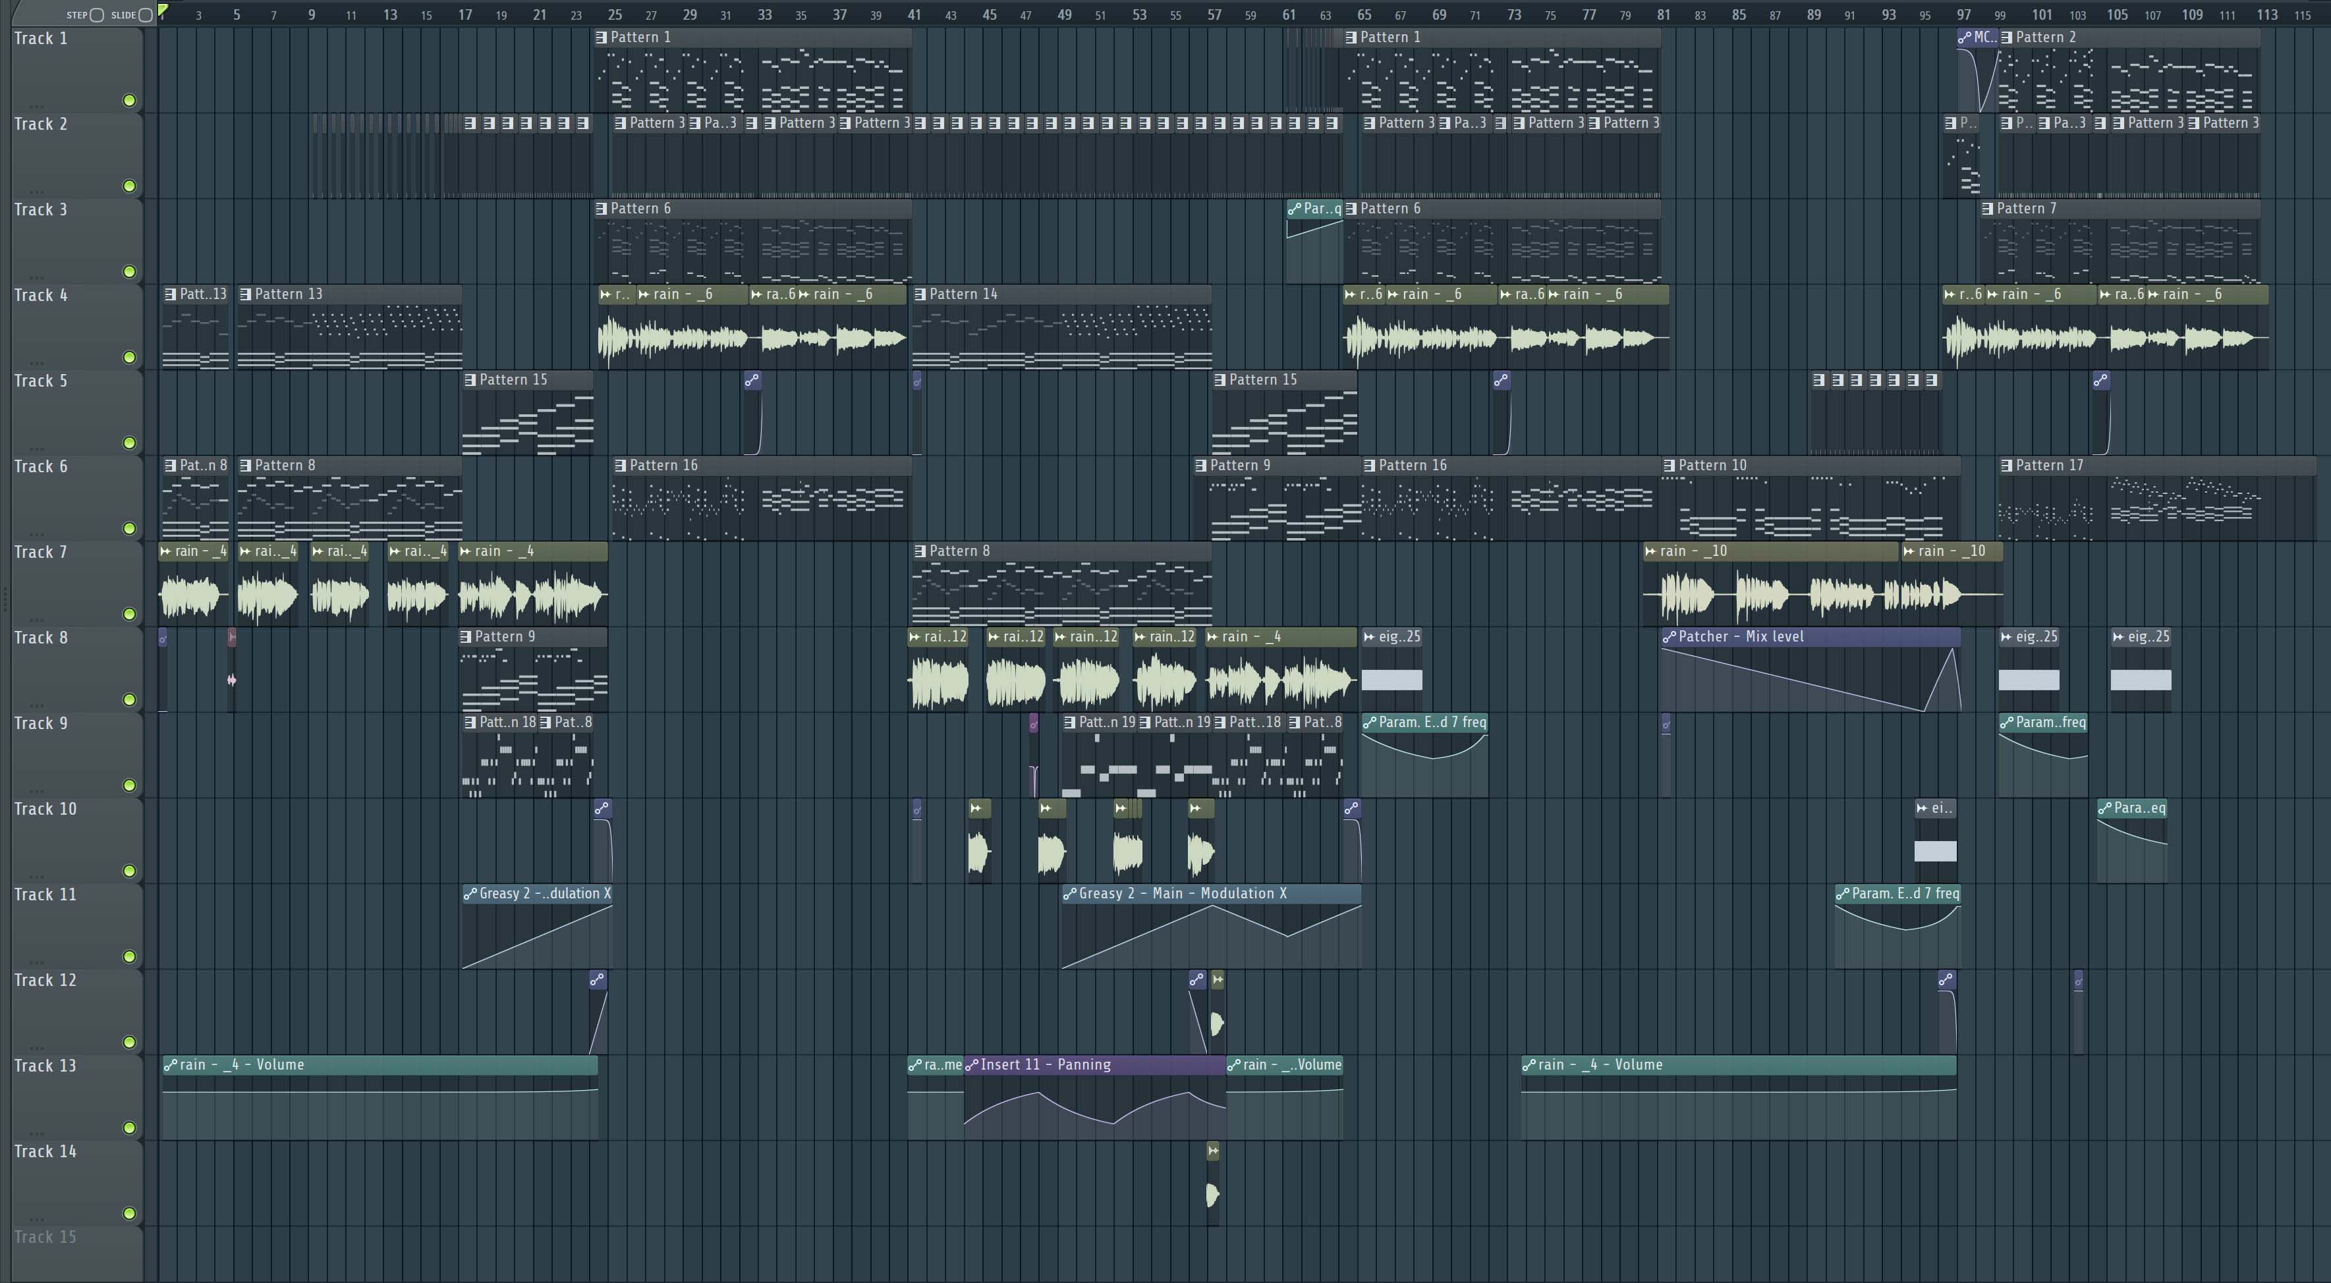Click the pattern icon of the Pattern 10 clip
Viewport: 2331px width, 1283px height.
pos(1670,465)
